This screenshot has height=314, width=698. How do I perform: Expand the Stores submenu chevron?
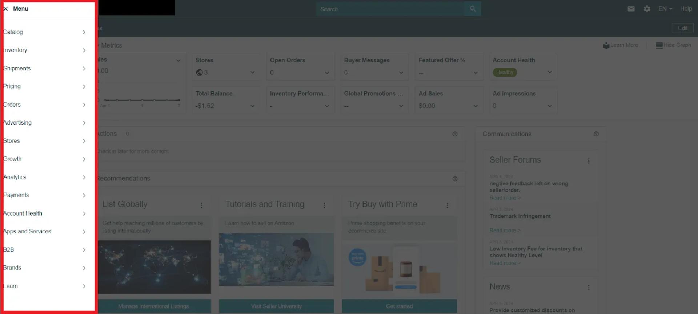click(84, 141)
